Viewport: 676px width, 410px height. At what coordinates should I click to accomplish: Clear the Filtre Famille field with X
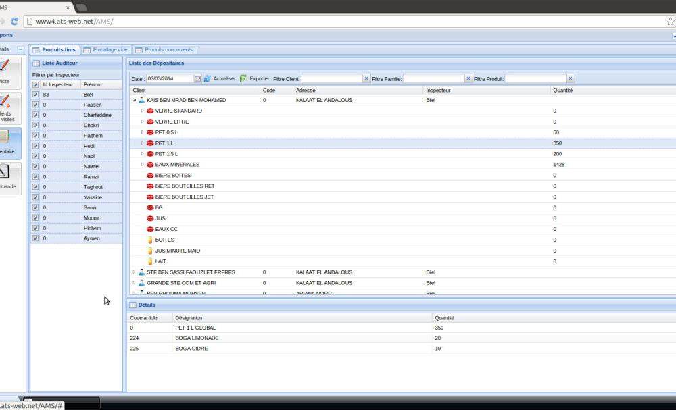point(468,79)
